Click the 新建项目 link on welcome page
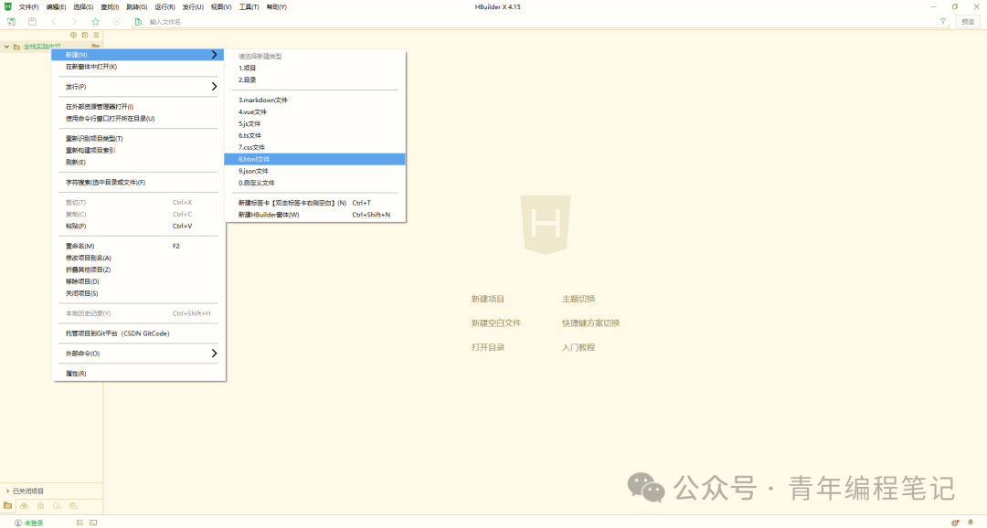This screenshot has height=528, width=987. [488, 299]
